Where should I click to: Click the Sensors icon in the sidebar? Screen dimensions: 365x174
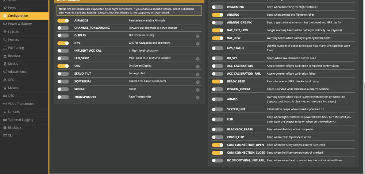(5, 112)
